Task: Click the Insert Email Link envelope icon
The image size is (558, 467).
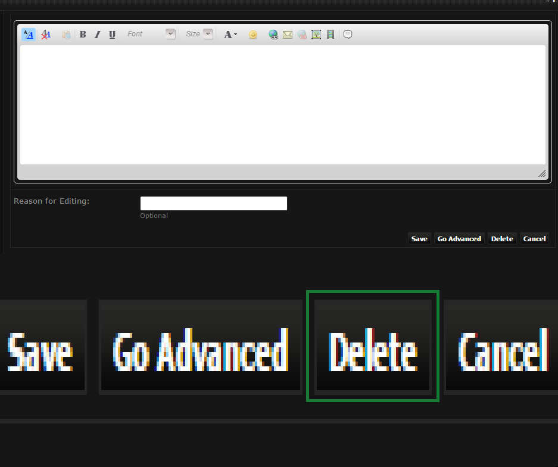Action: (288, 35)
